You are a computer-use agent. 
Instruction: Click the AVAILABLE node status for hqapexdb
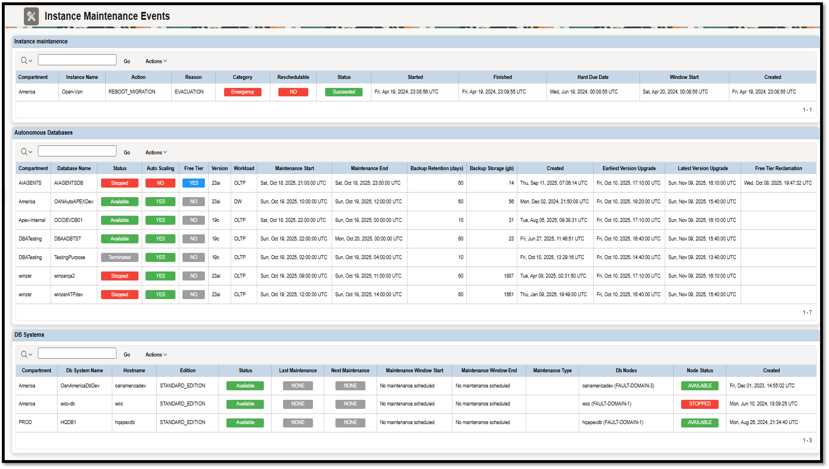click(699, 422)
